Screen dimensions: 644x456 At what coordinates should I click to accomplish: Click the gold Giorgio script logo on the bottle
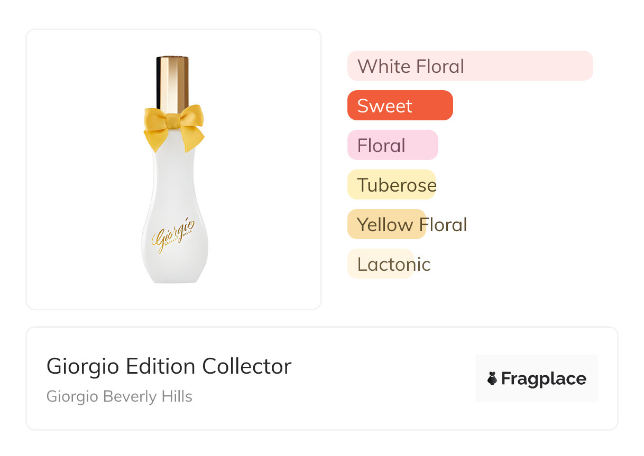click(x=173, y=234)
